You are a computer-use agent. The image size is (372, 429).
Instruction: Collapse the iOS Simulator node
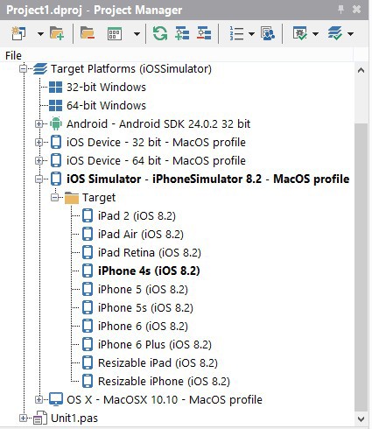[x=39, y=179]
